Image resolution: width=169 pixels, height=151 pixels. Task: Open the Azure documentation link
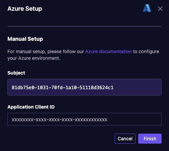coord(108,51)
